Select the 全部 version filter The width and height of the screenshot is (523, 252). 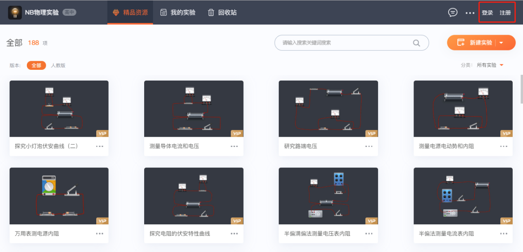pyautogui.click(x=36, y=65)
